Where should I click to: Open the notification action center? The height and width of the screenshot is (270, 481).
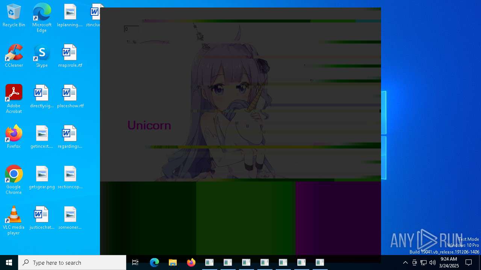[469, 262]
